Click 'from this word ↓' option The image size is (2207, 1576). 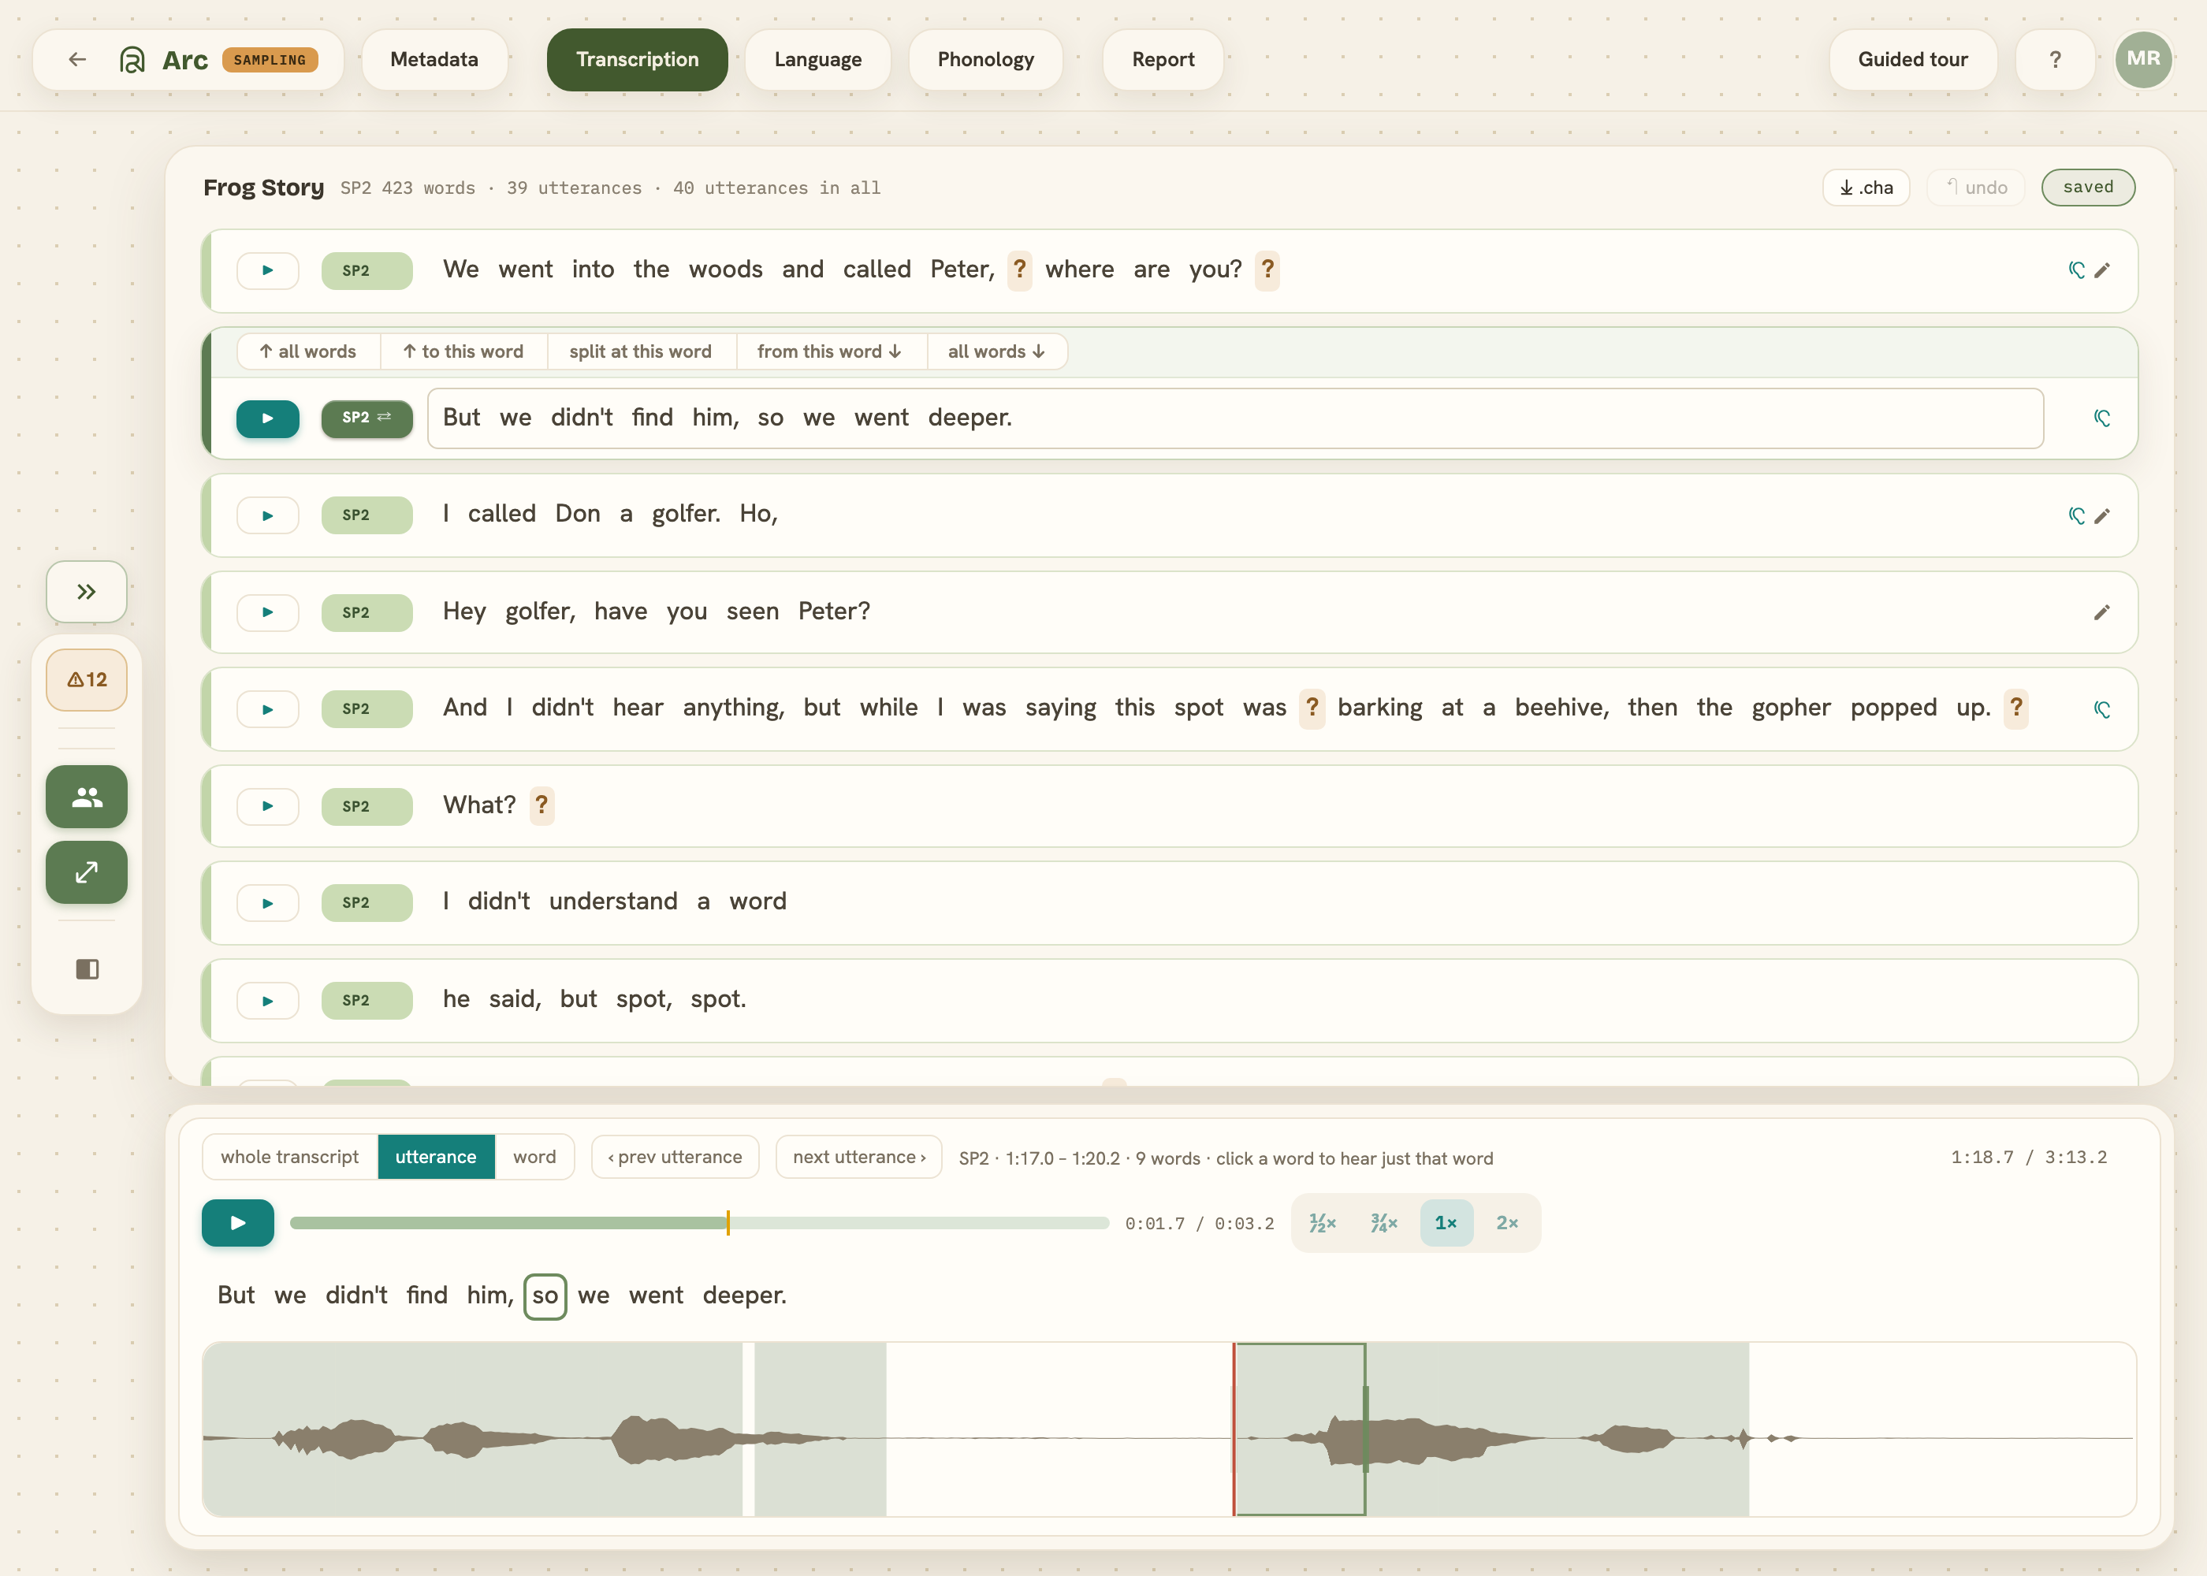[x=830, y=351]
